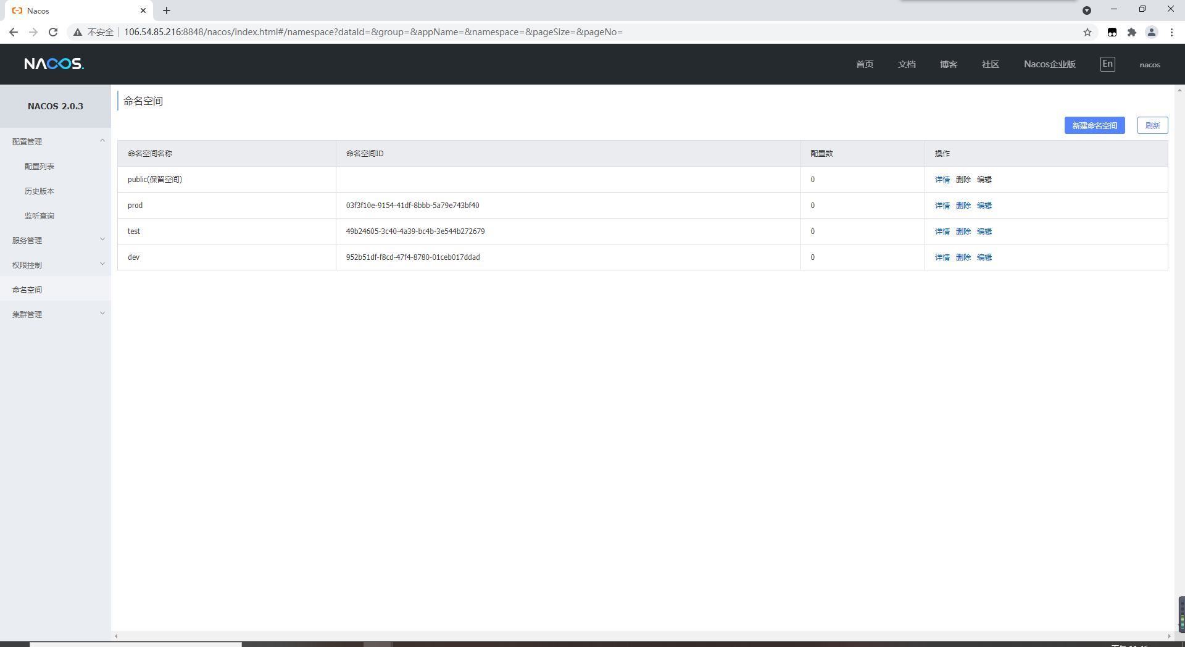Viewport: 1185px width, 647px height.
Task: Open 博客 in top navigation
Action: (x=949, y=64)
